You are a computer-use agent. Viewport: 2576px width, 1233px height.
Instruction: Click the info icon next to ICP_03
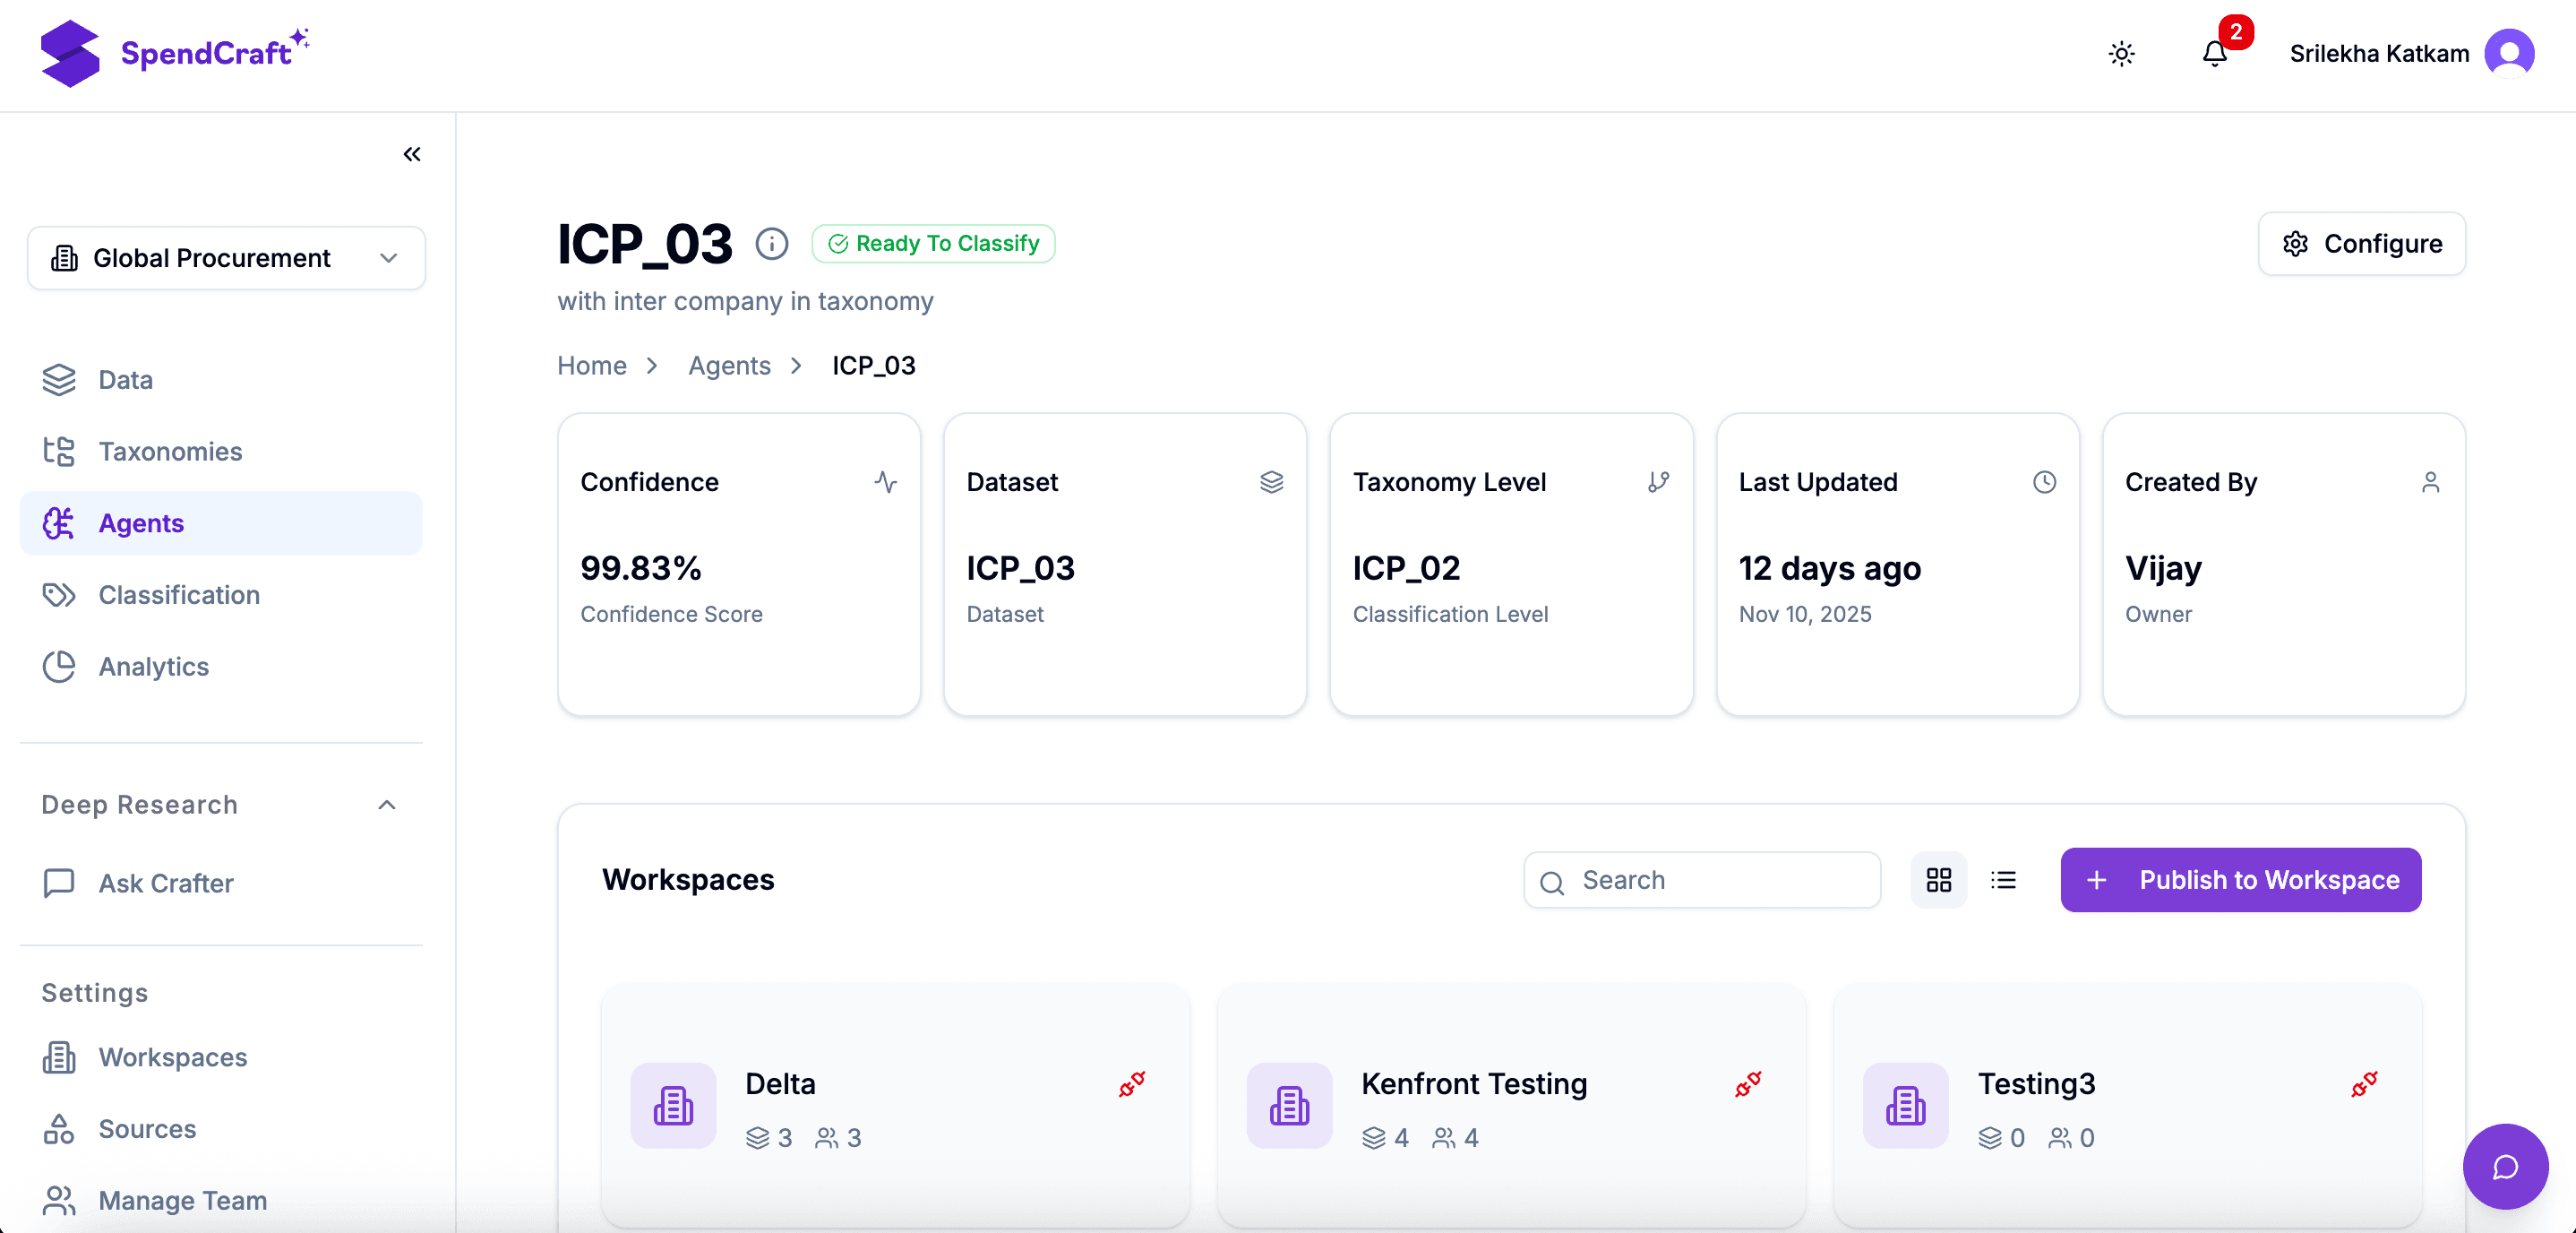tap(772, 243)
